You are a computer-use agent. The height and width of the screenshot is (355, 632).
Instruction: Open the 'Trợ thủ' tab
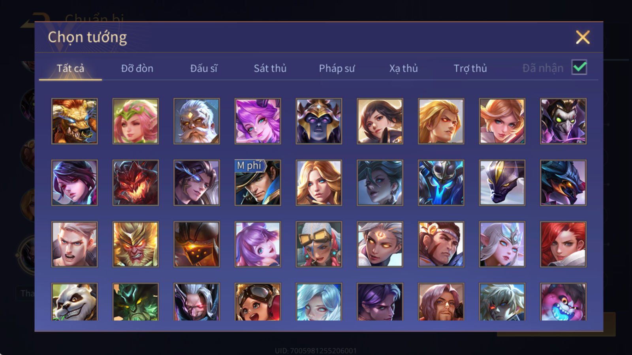click(x=470, y=69)
